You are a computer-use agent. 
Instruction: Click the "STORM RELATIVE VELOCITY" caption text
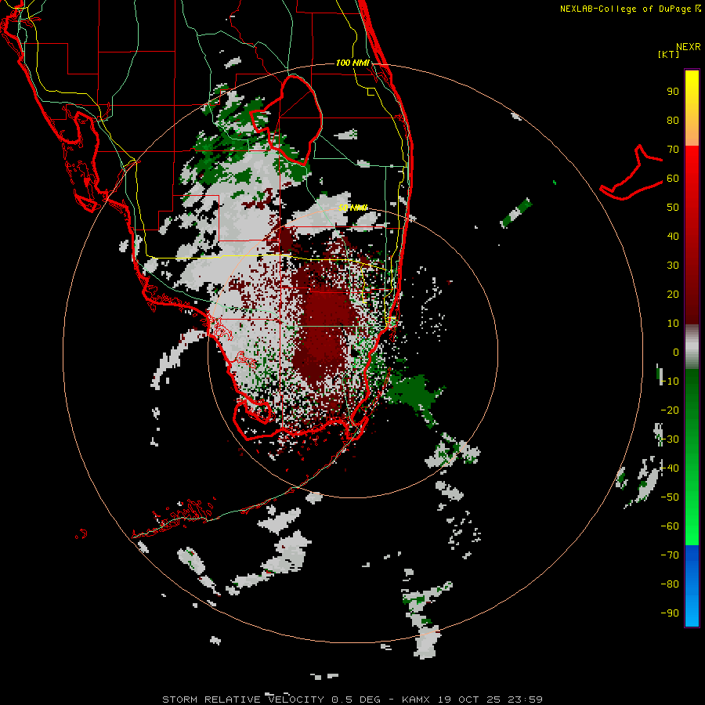coord(243,700)
